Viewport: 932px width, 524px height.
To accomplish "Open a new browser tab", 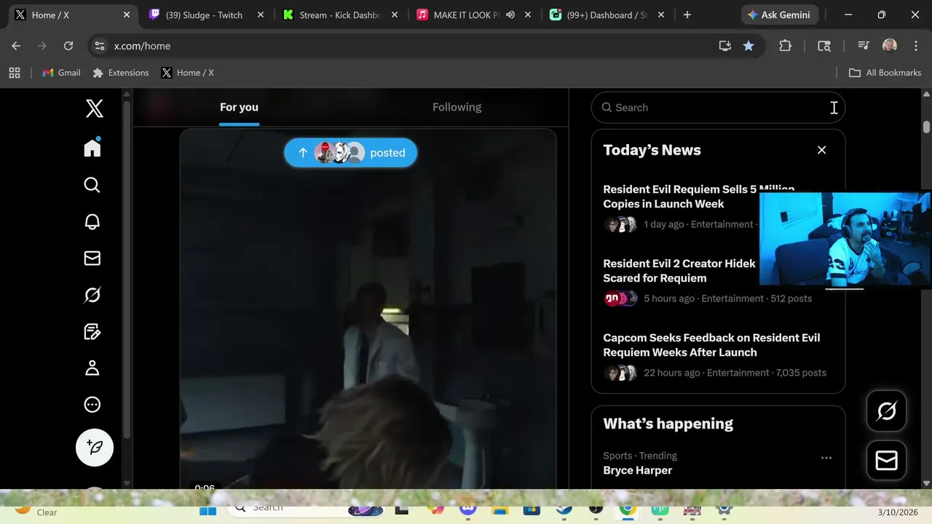I will [x=687, y=15].
